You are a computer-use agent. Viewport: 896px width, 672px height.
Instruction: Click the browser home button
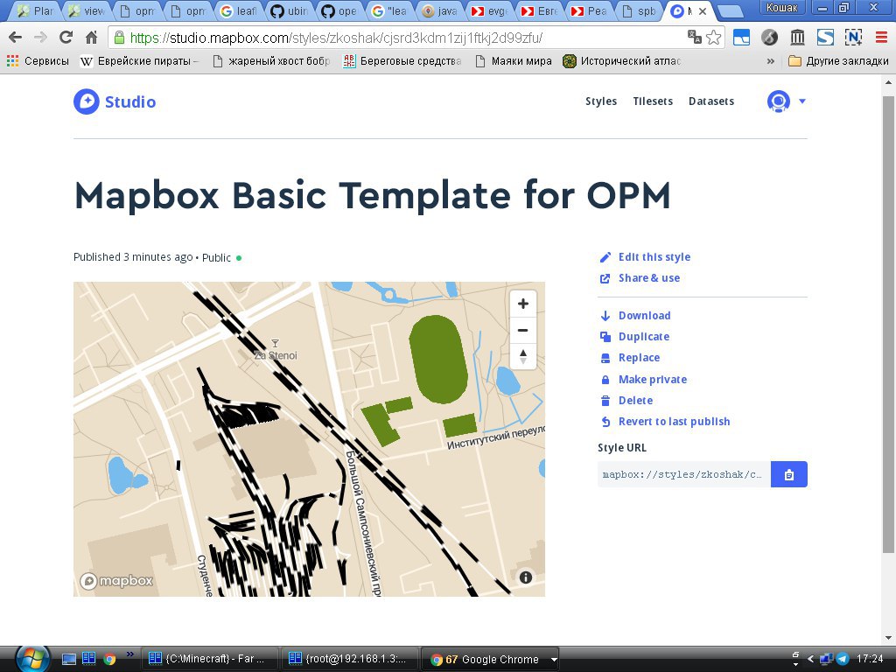click(x=91, y=38)
